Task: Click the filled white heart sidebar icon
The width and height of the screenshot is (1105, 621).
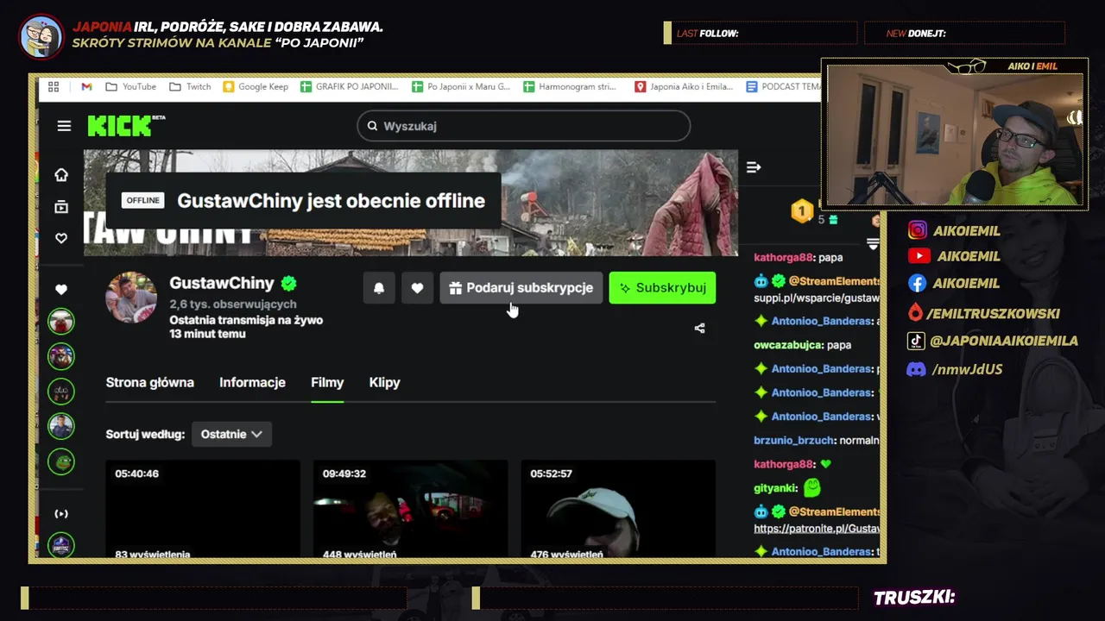Action: 61,290
